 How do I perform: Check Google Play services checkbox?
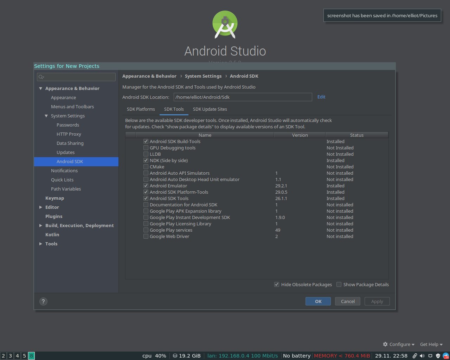[146, 230]
